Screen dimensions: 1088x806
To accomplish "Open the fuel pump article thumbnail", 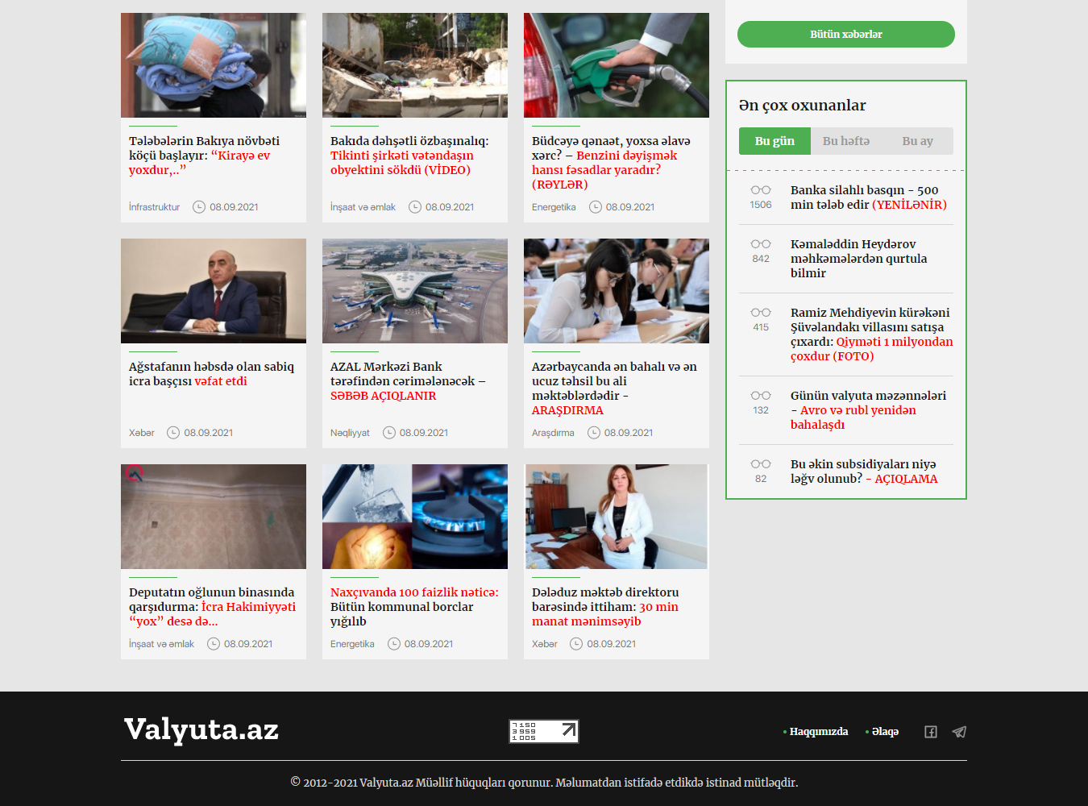I will coord(617,65).
